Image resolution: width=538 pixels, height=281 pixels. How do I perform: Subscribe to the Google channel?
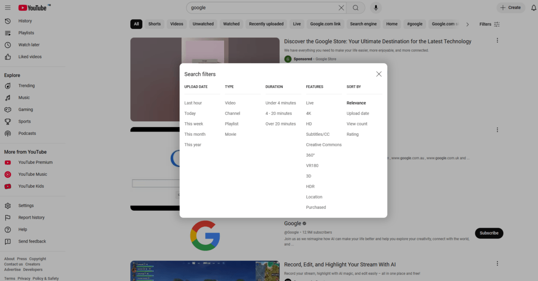point(489,233)
